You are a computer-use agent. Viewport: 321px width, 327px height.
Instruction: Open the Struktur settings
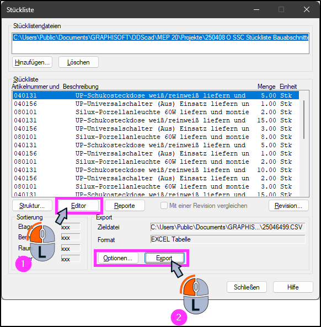[x=32, y=206]
